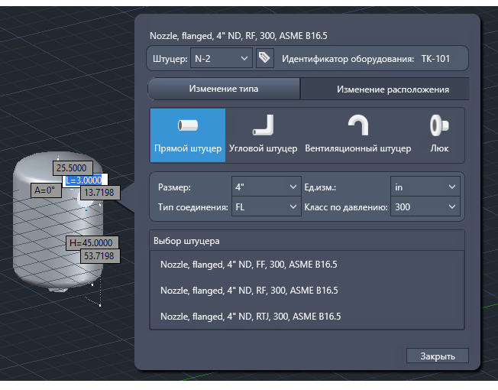Select Nozzle flanged 4" ND RF 300 entry
Image resolution: width=498 pixels, height=390 pixels.
307,291
